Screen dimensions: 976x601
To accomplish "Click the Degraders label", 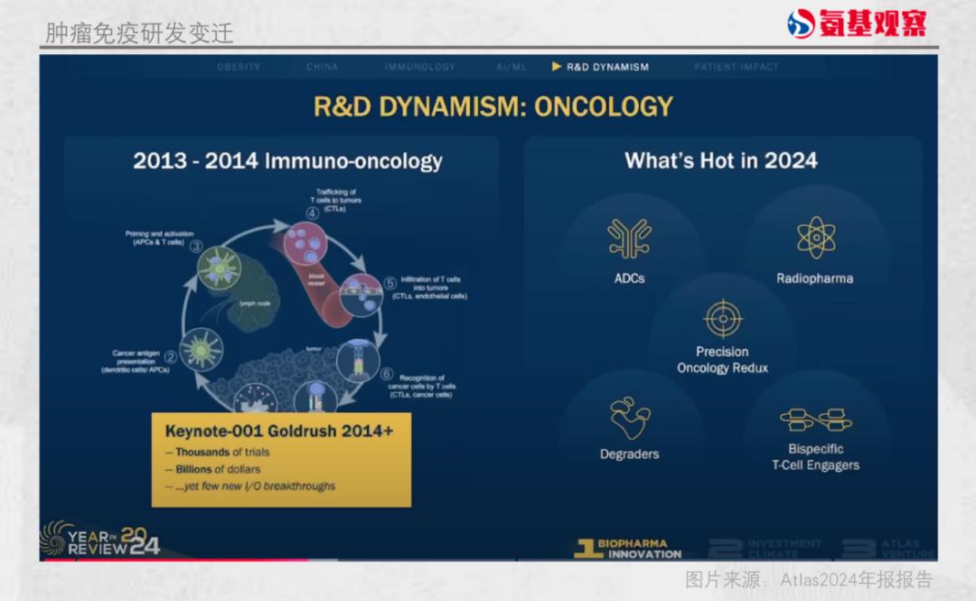I will click(629, 454).
